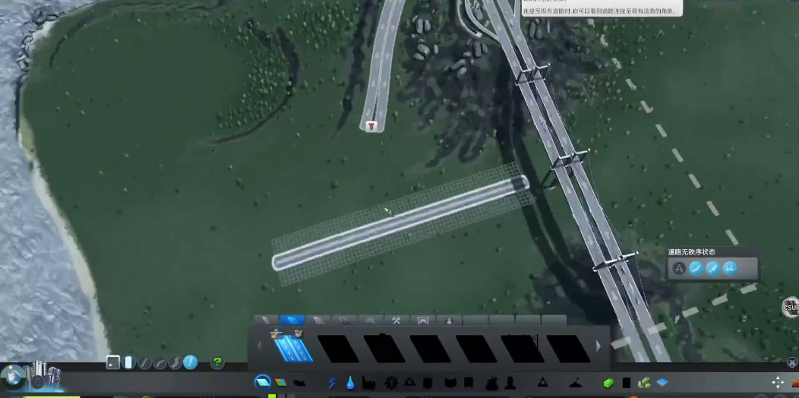The image size is (799, 398).
Task: Click the 道路无秩序状态 panel title
Action: pos(691,251)
